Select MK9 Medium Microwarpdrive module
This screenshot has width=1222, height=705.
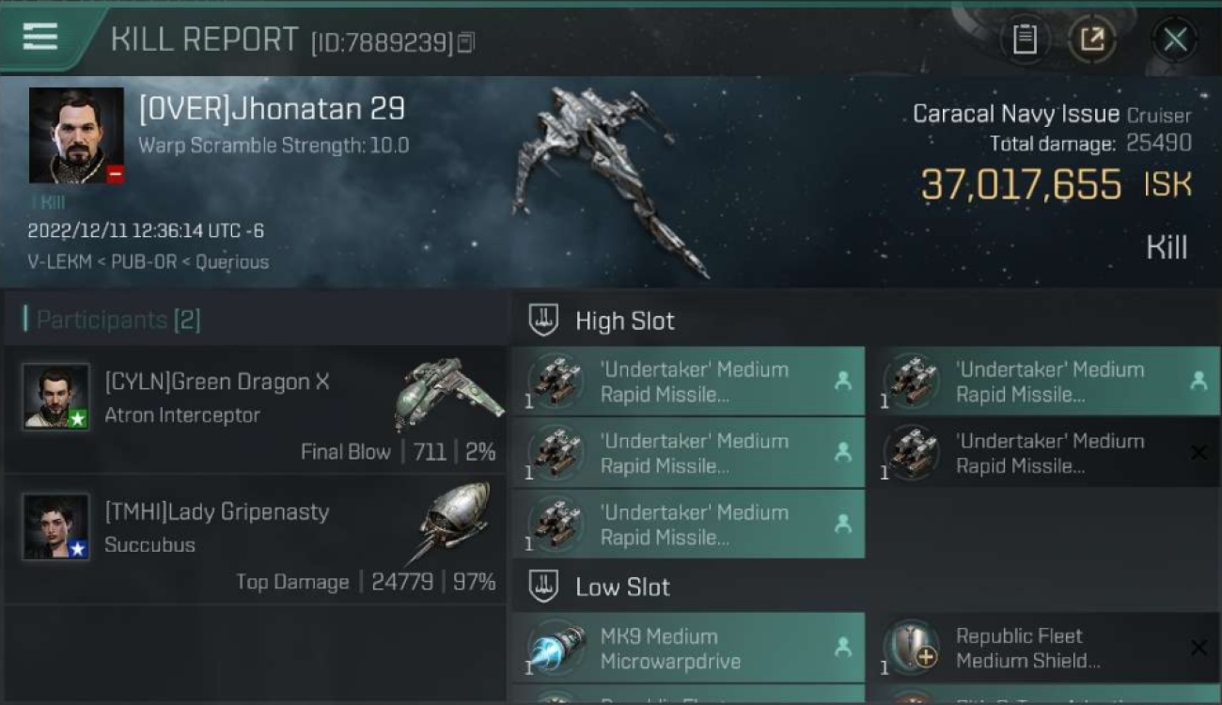[688, 648]
